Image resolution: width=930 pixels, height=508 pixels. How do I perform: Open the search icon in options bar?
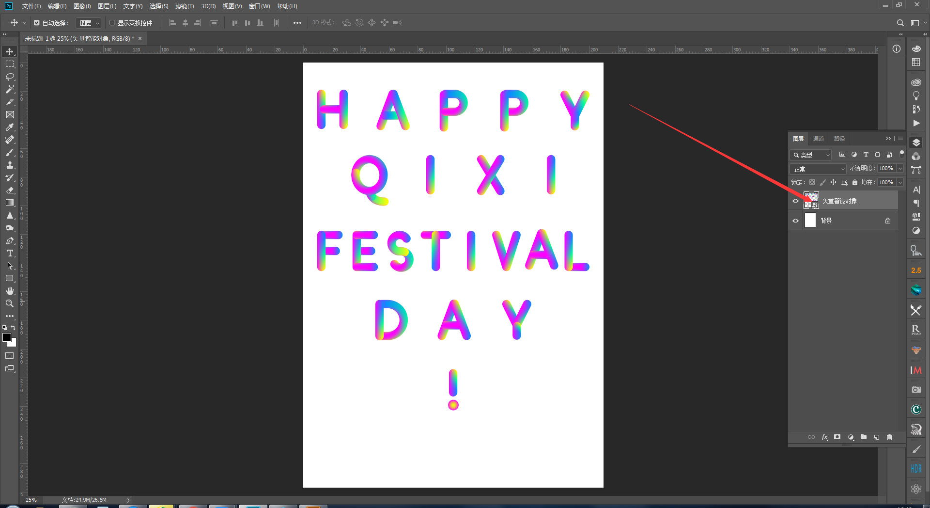tap(900, 23)
